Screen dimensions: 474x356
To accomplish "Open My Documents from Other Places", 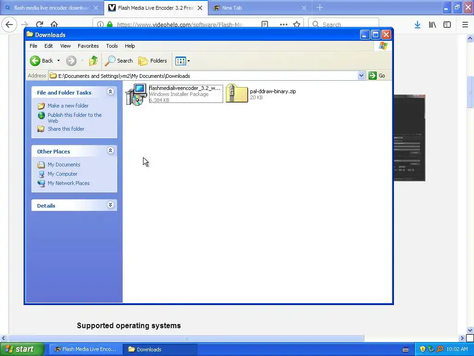I will tap(64, 165).
